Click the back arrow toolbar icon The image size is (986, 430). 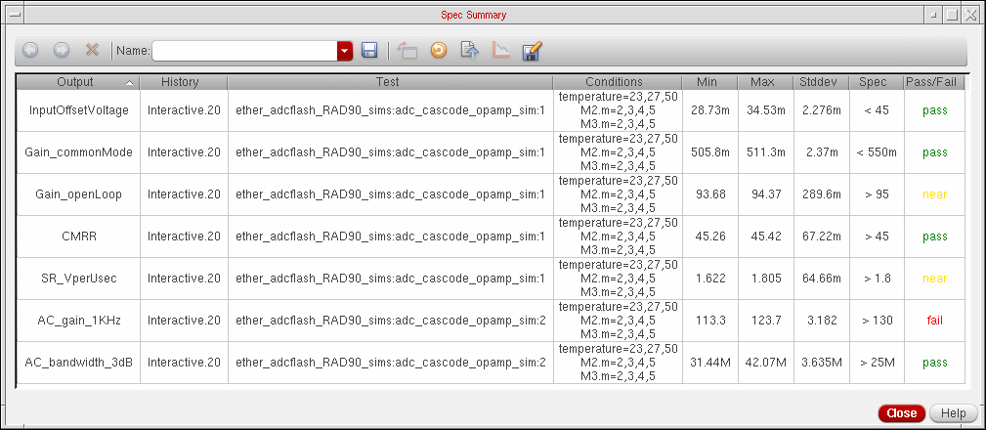point(29,50)
